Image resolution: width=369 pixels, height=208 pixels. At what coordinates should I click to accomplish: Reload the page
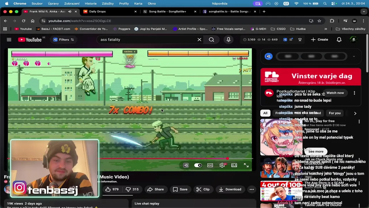(x=24, y=21)
